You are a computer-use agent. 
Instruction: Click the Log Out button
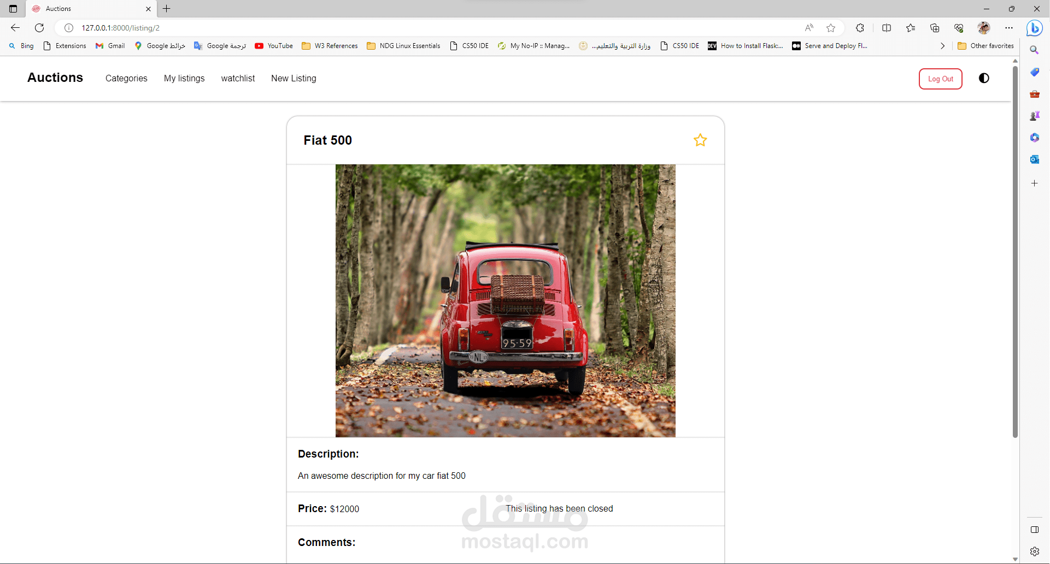click(x=941, y=79)
